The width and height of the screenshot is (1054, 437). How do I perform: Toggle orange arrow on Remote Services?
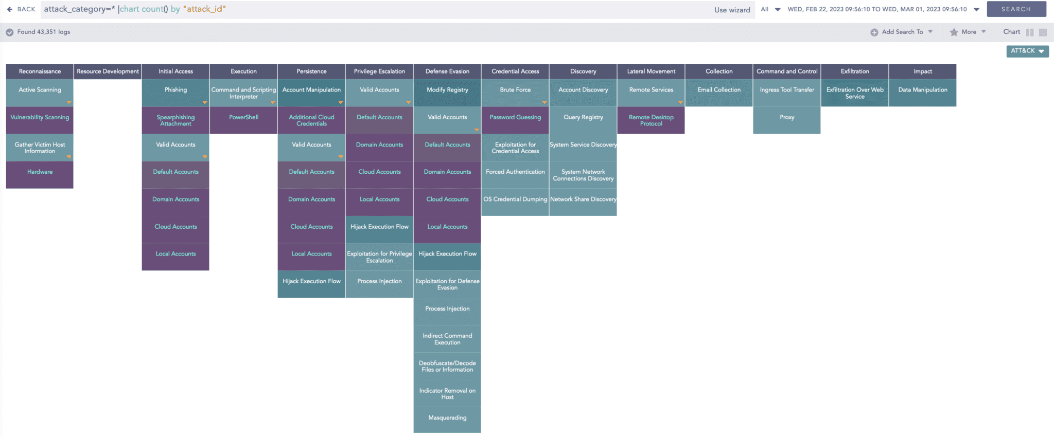pos(680,102)
